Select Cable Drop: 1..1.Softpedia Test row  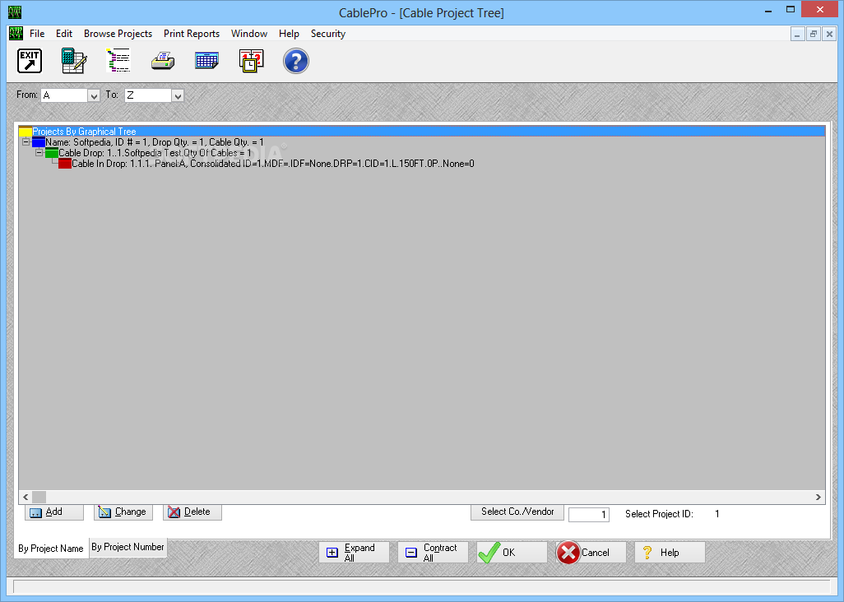click(155, 153)
